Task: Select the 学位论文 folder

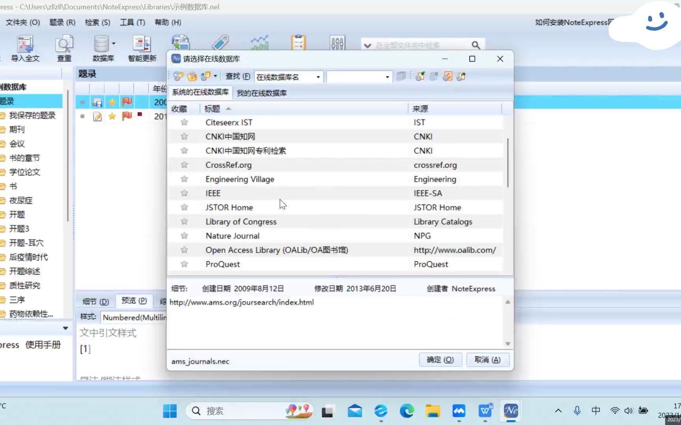Action: pos(24,172)
